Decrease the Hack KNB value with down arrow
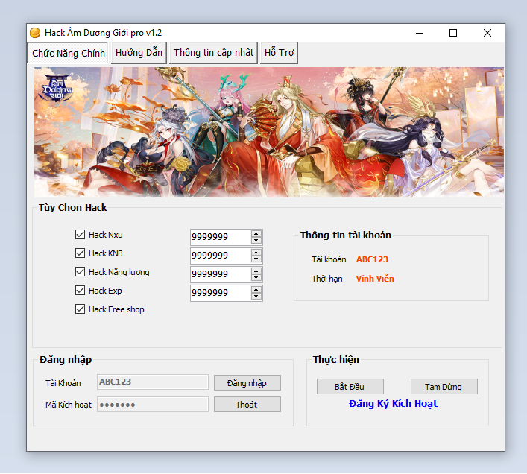The width and height of the screenshot is (527, 474). click(x=256, y=260)
